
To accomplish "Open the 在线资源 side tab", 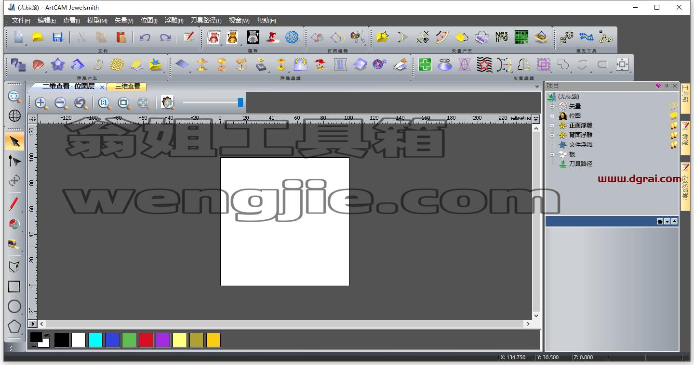I will pyautogui.click(x=685, y=187).
